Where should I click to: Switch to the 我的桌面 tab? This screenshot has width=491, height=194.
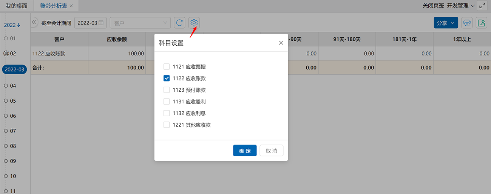click(x=17, y=6)
